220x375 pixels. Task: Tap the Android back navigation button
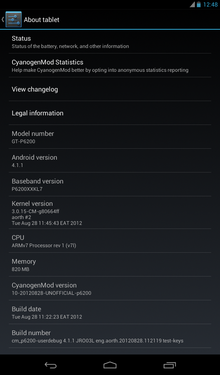pyautogui.click(x=51, y=365)
